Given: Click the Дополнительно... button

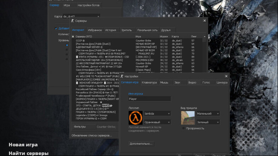Looking at the screenshot, I should pos(141,144).
